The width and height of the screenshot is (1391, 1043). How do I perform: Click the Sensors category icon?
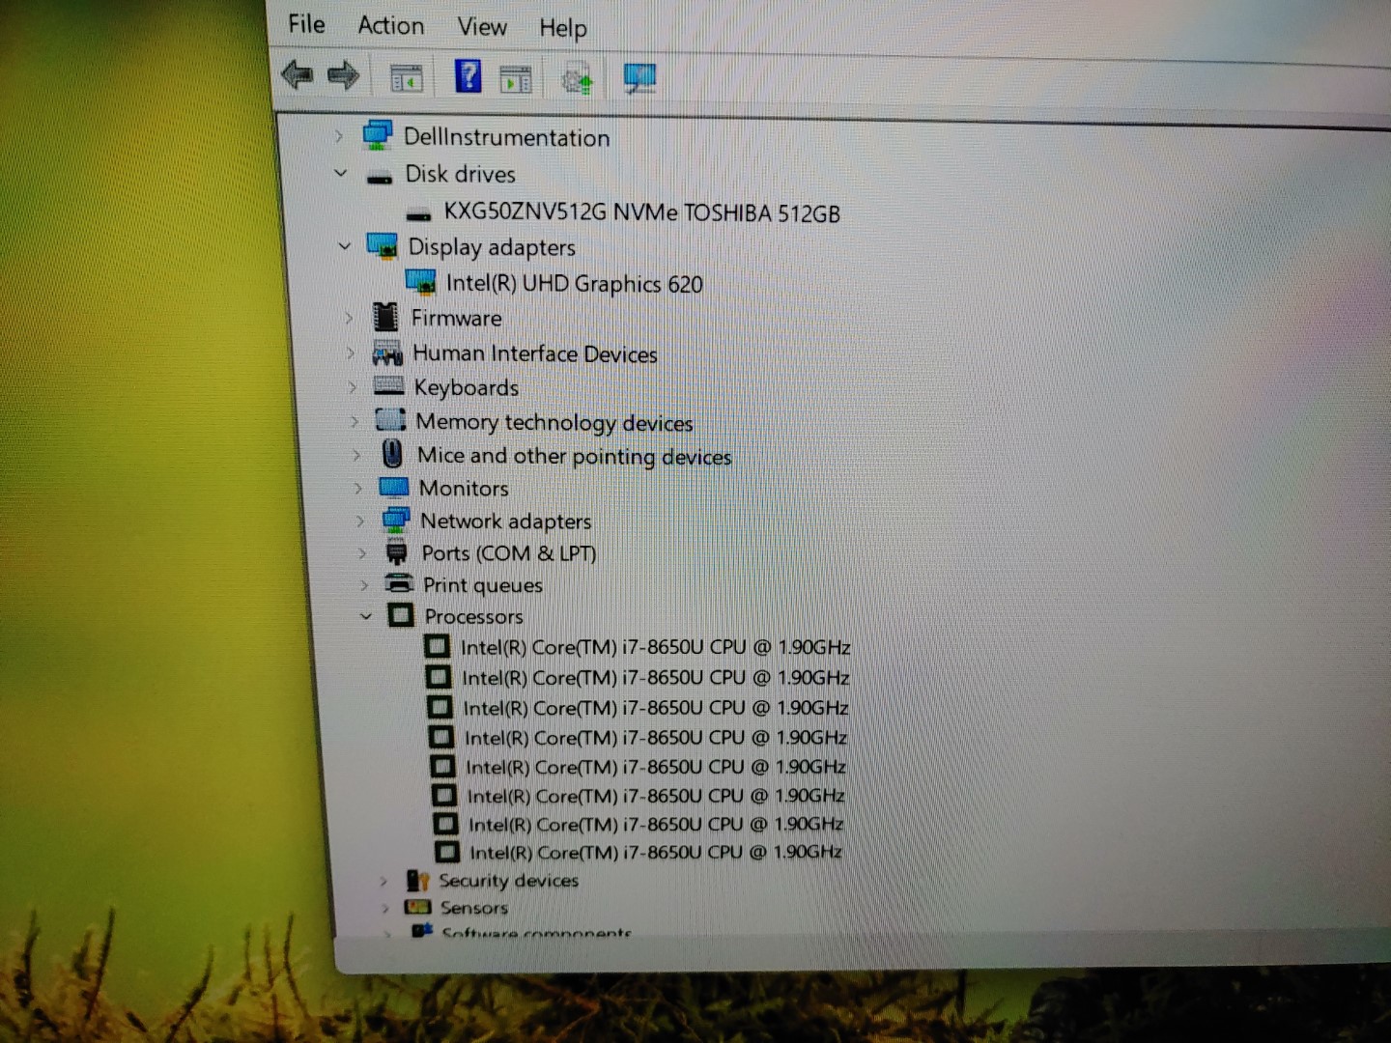point(418,907)
